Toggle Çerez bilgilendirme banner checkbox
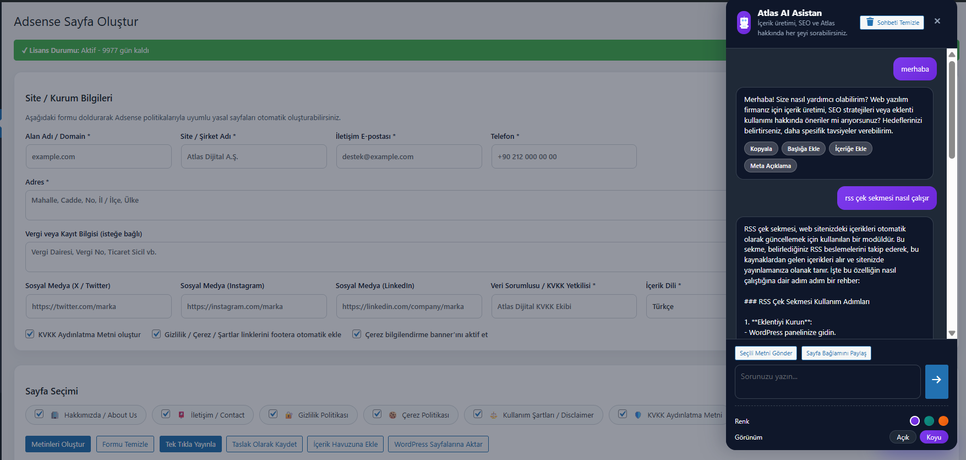This screenshot has height=460, width=966. pos(357,334)
